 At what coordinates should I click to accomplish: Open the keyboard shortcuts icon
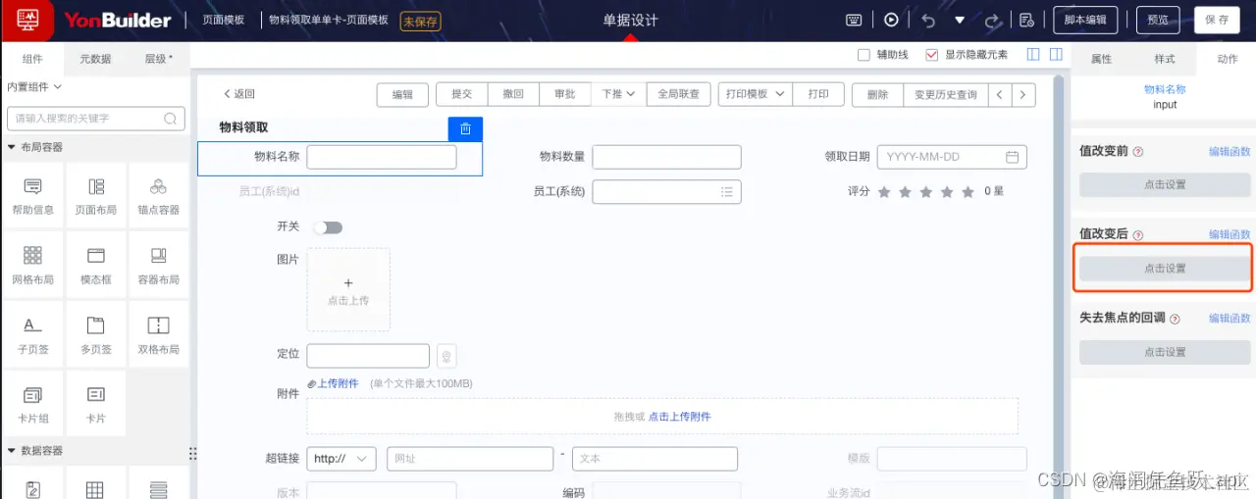pos(854,20)
